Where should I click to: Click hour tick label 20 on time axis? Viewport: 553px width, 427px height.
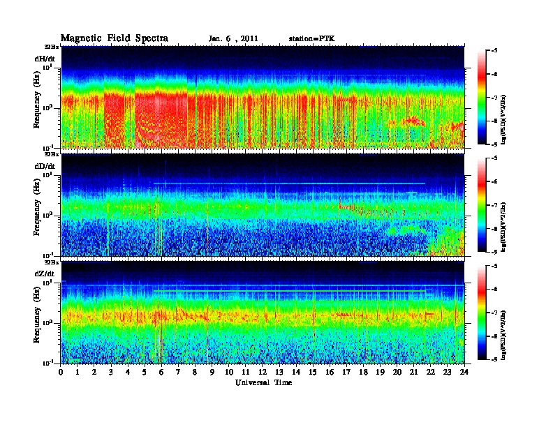tap(397, 372)
